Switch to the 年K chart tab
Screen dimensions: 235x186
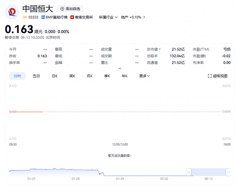[x=124, y=76]
